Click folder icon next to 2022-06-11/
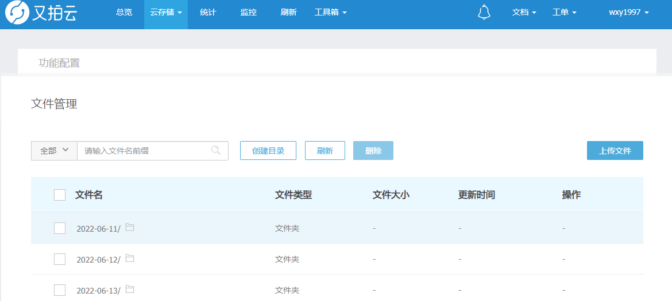The image size is (672, 301). click(130, 228)
